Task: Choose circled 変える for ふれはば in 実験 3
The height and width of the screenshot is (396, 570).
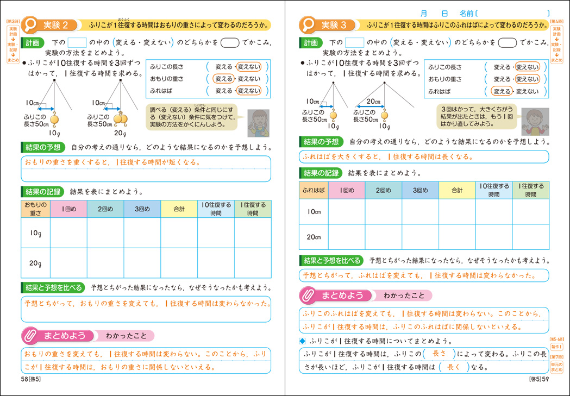Action: click(502, 91)
